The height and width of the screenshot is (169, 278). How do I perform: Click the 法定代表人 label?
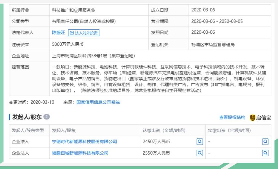[22, 33]
